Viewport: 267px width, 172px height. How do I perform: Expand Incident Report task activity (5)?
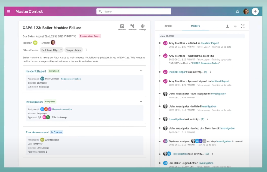tap(211, 72)
